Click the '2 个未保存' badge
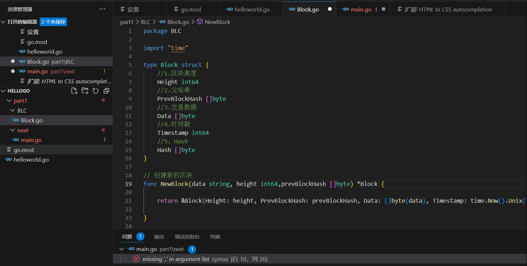Screen dimensions: 527x266 coord(53,22)
